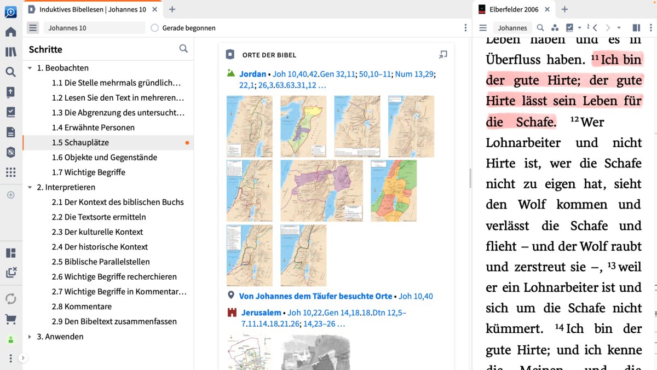Image resolution: width=657 pixels, height=370 pixels.
Task: Collapse the '2. Interpretieren' section
Action: coord(30,187)
